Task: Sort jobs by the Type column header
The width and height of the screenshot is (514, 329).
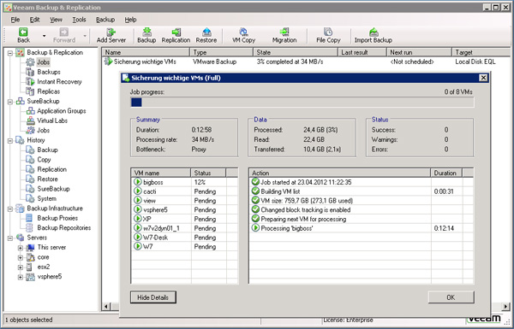Action: (221, 52)
